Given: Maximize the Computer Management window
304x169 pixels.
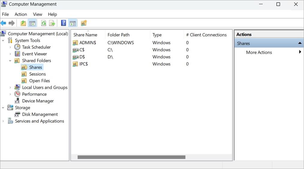Looking at the screenshot, I should (x=278, y=4).
